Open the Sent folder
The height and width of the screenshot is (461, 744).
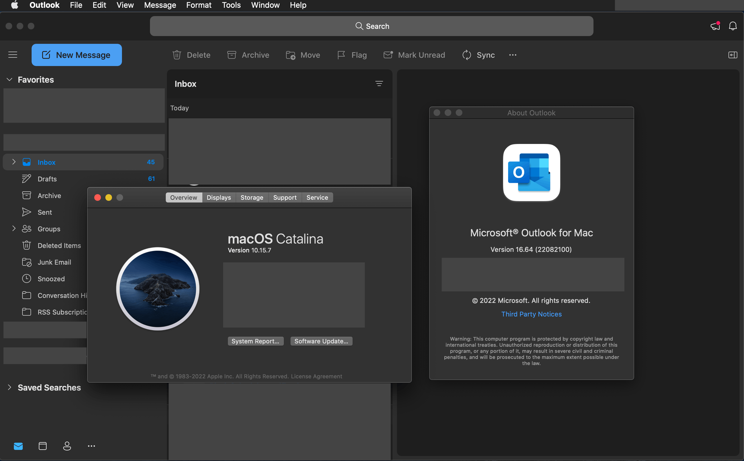44,212
